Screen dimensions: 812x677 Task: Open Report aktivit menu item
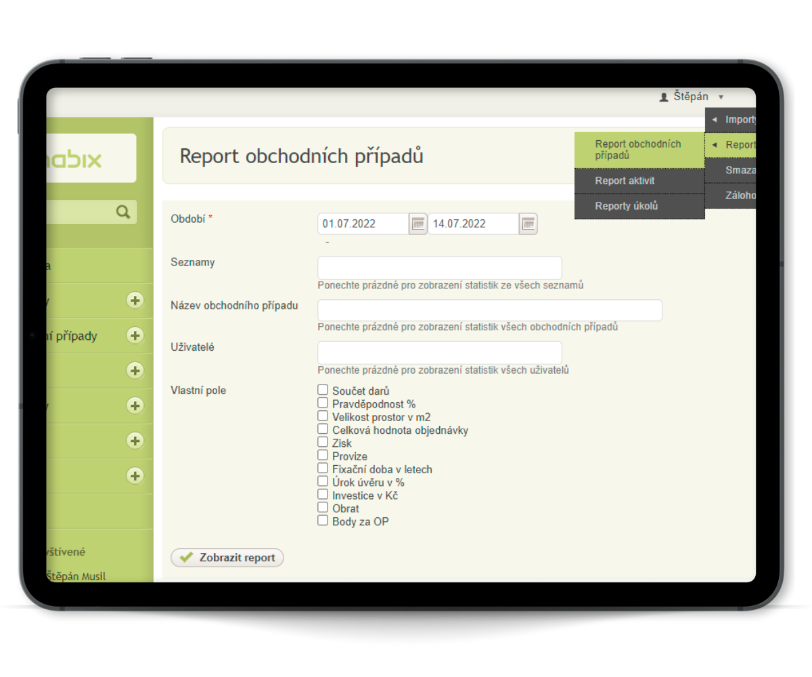639,181
